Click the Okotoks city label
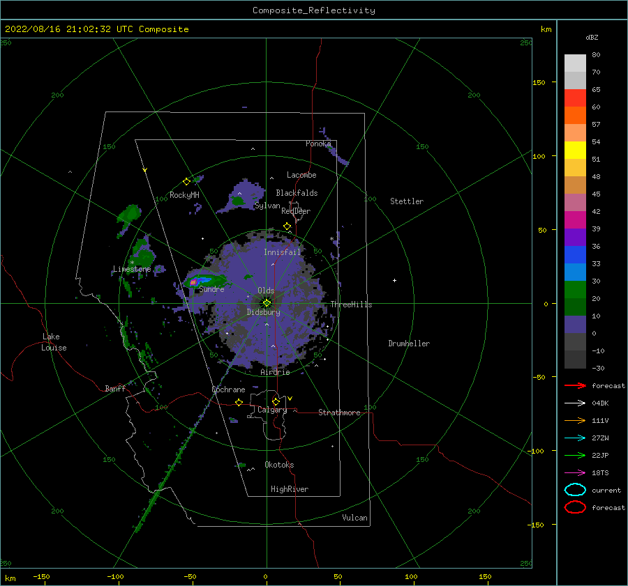The height and width of the screenshot is (586, 628). click(x=279, y=465)
